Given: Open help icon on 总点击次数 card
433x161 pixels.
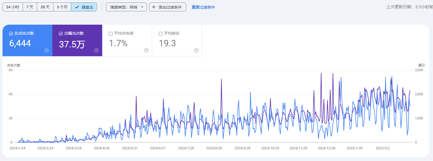Looking at the screenshot, I should (x=47, y=50).
